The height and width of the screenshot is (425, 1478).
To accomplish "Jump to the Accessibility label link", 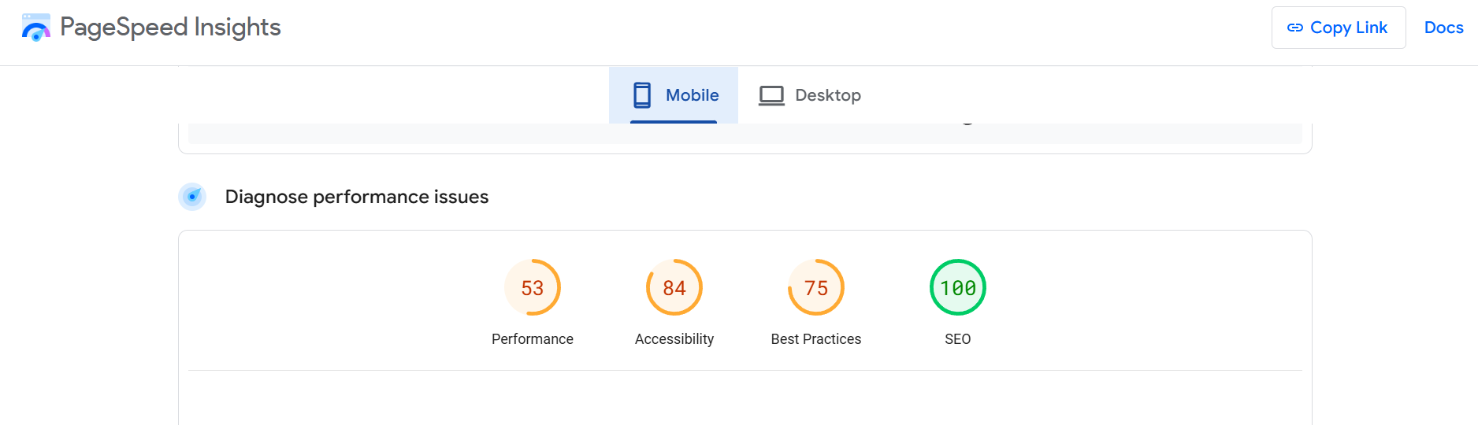I will (674, 339).
